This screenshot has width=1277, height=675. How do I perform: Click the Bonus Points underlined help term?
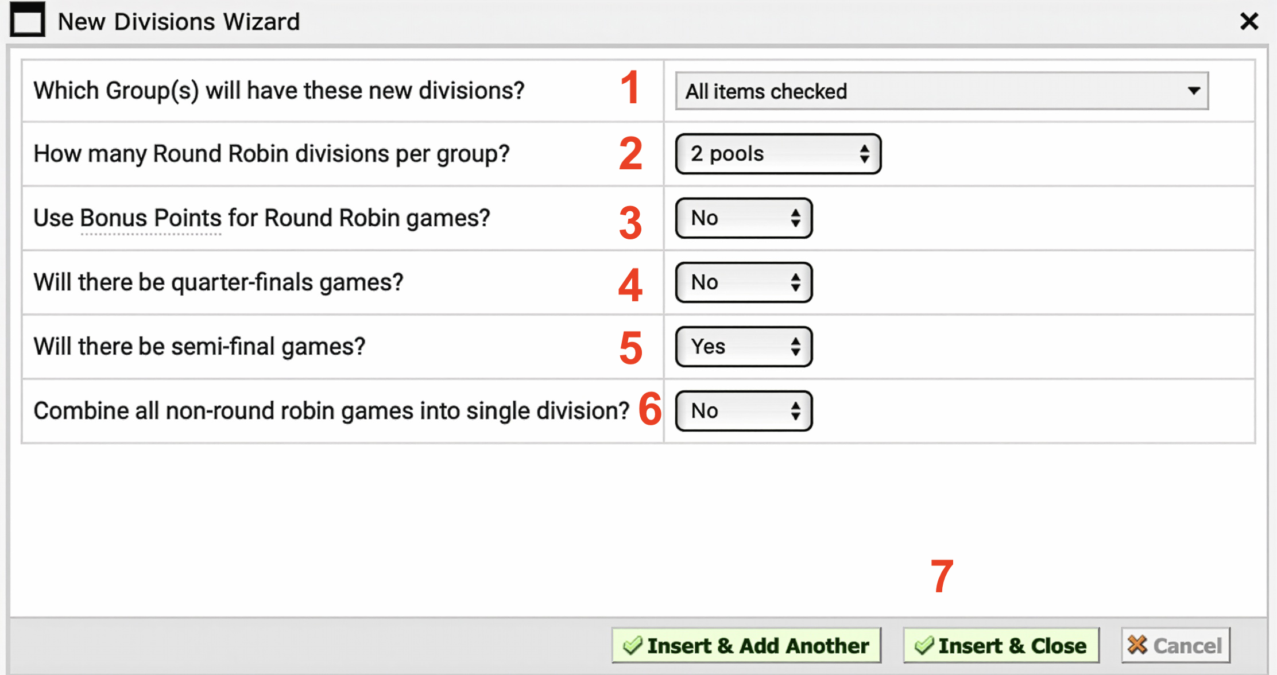[150, 219]
